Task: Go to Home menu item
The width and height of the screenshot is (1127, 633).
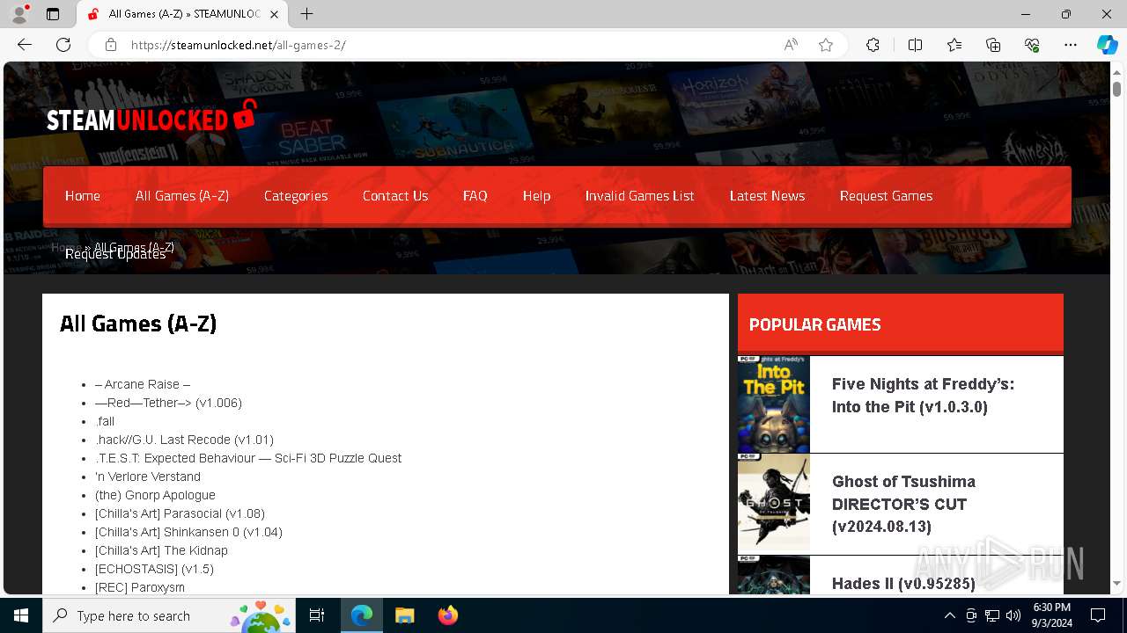Action: (x=83, y=196)
